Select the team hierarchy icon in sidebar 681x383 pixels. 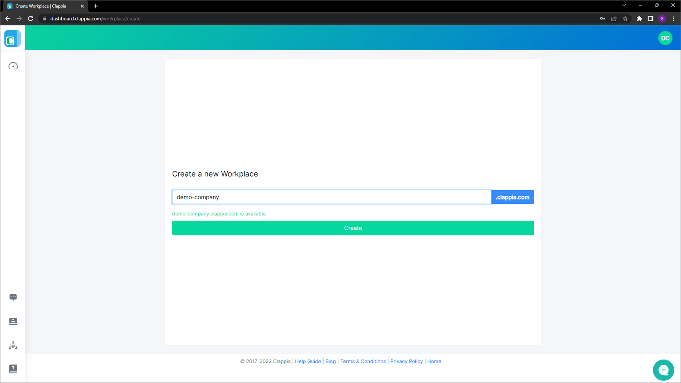tap(13, 346)
